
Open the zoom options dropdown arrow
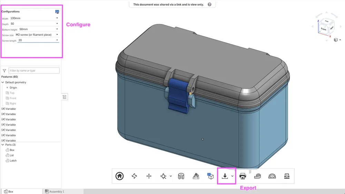pos(171,176)
